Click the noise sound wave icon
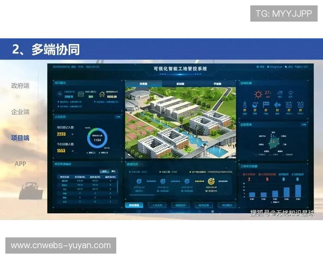This screenshot has width=323, height=259. coord(277,105)
